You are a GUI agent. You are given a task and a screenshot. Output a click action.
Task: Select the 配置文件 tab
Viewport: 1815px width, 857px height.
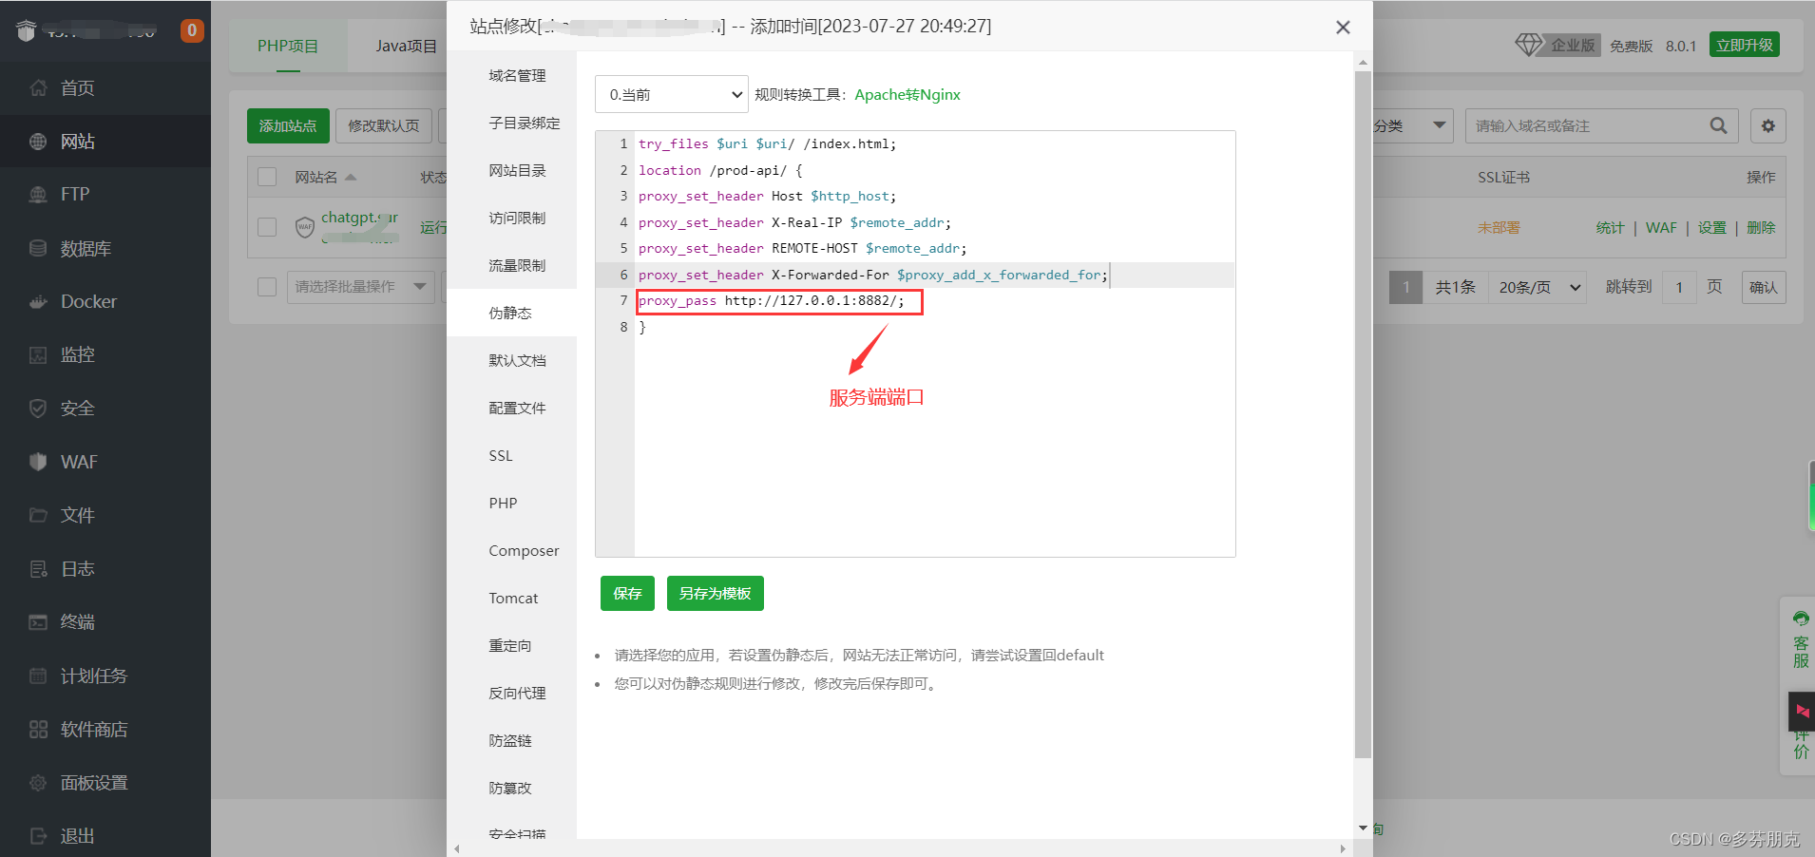pos(517,408)
